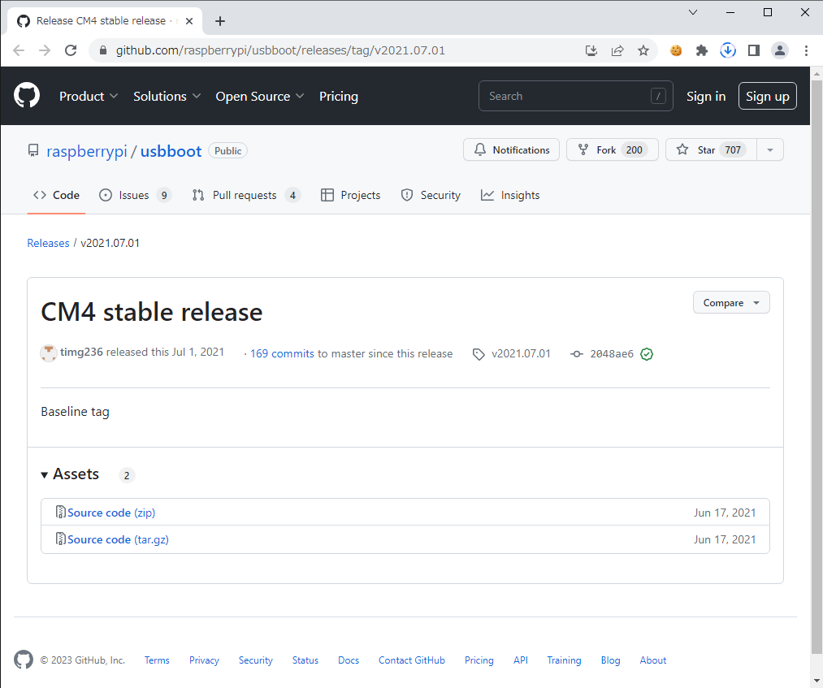
Task: Open the footer Status link
Action: pos(305,660)
